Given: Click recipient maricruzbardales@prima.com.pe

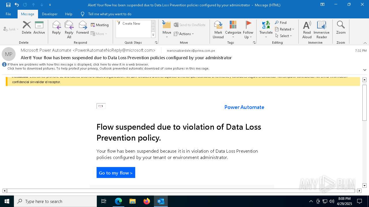Looking at the screenshot, I should tap(191, 51).
